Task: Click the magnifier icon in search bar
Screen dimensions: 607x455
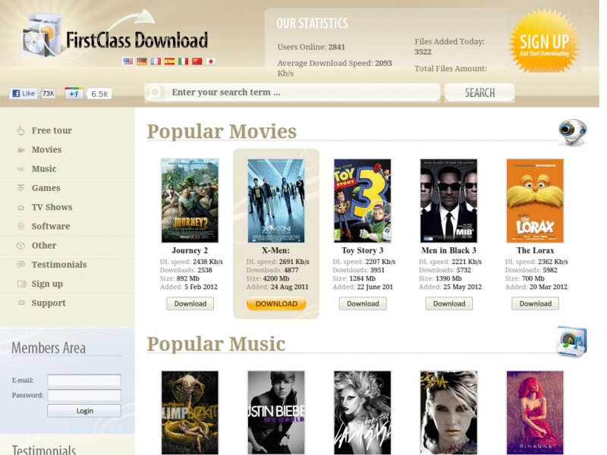Action: tap(155, 92)
